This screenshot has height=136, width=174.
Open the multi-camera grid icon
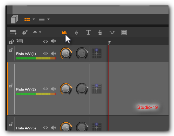click(124, 32)
